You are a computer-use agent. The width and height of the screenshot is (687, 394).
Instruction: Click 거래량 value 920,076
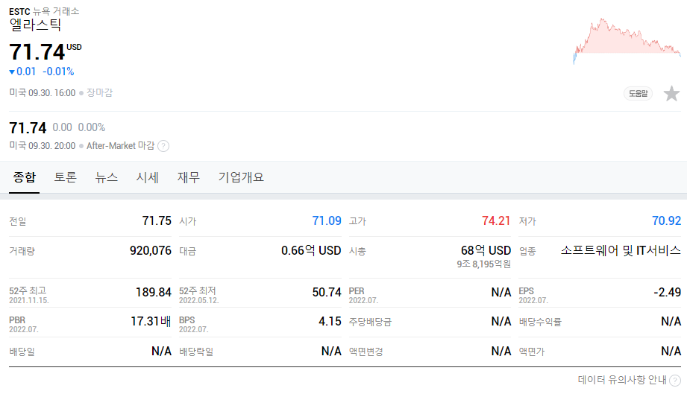pyautogui.click(x=150, y=250)
